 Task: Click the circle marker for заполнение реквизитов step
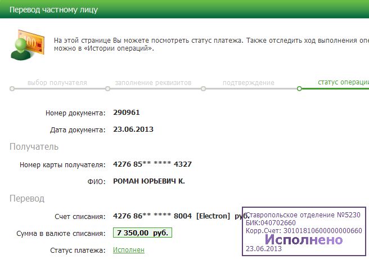click(107, 88)
